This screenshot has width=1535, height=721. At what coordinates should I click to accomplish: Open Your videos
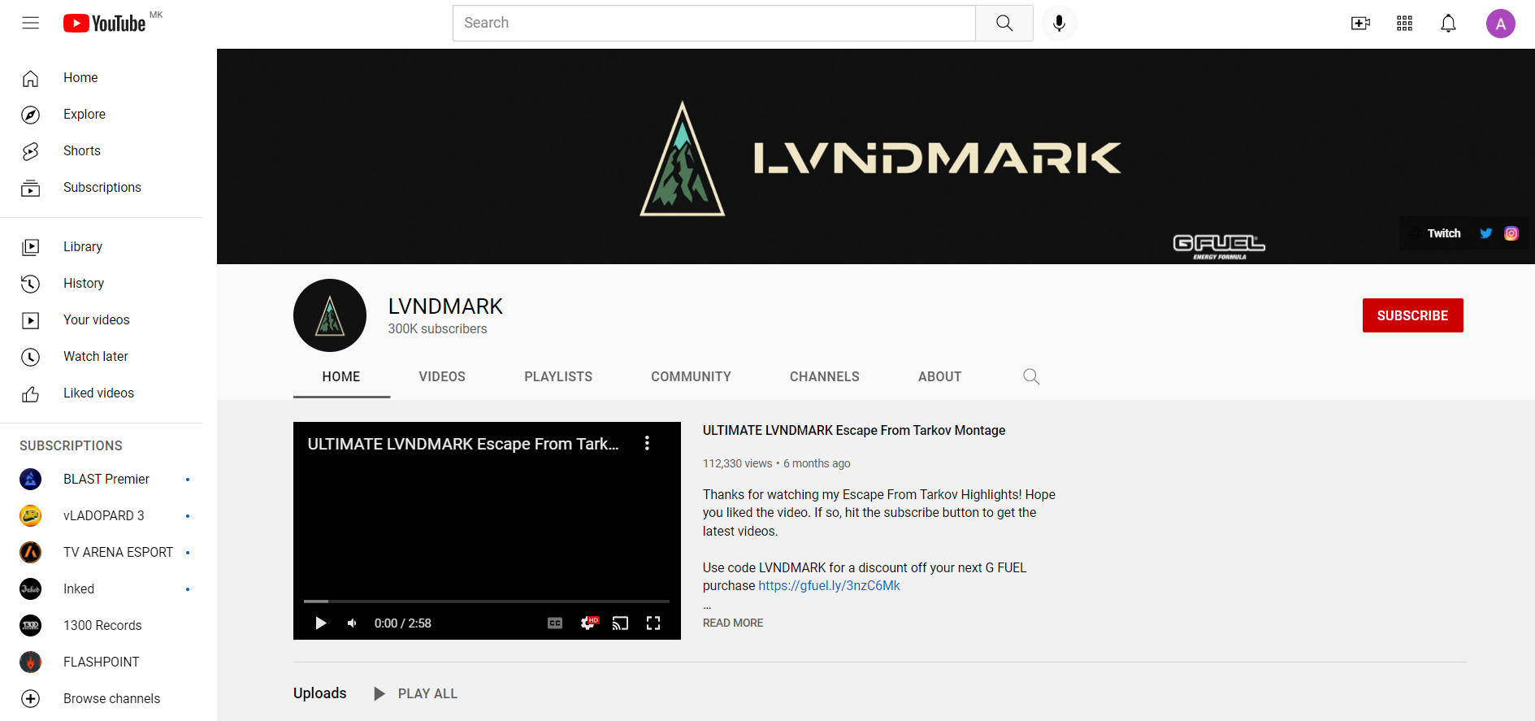(101, 320)
